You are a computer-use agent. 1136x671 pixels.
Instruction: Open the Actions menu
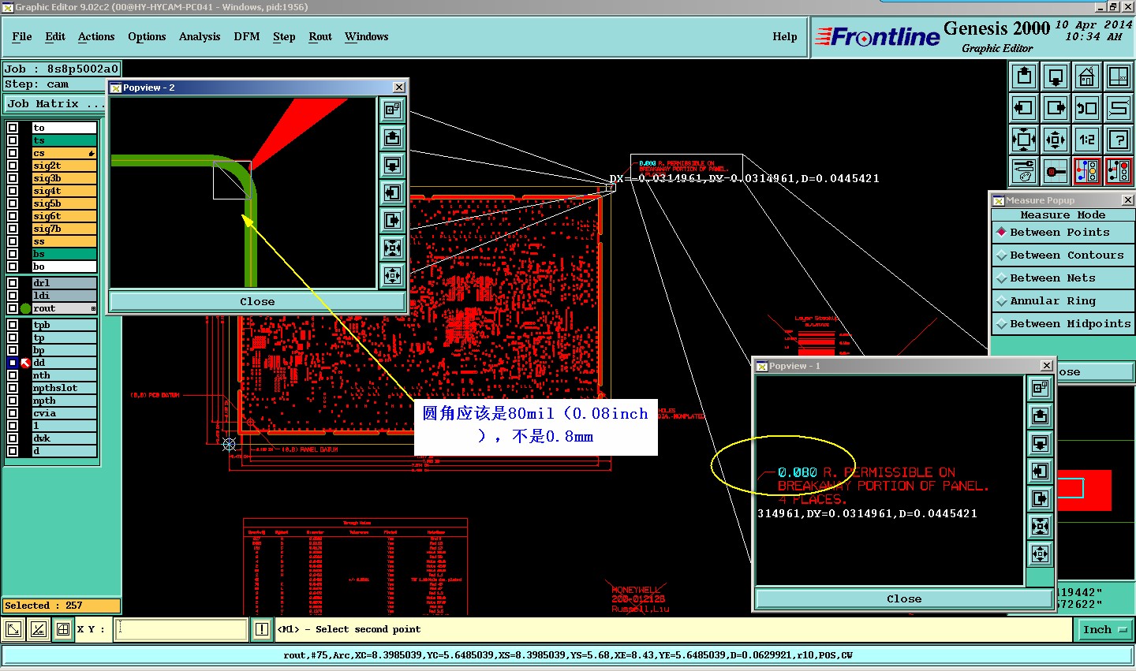[x=96, y=37]
